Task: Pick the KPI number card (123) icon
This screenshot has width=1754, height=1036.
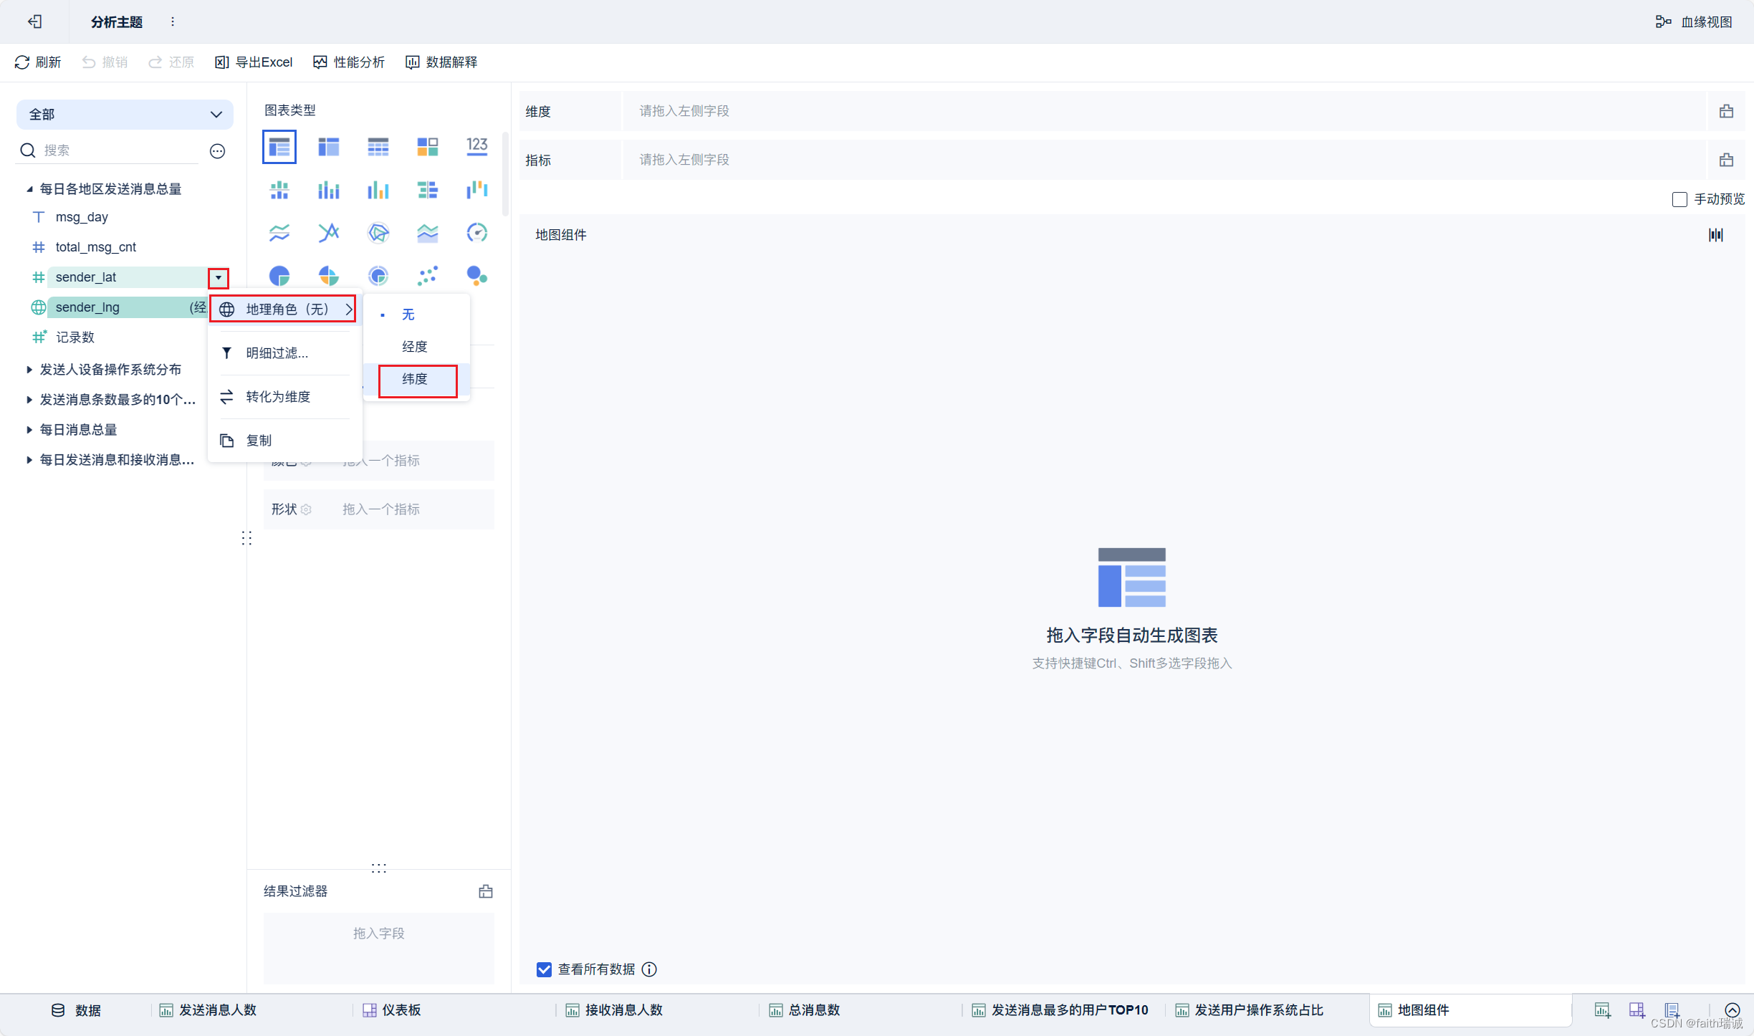Action: pyautogui.click(x=476, y=147)
